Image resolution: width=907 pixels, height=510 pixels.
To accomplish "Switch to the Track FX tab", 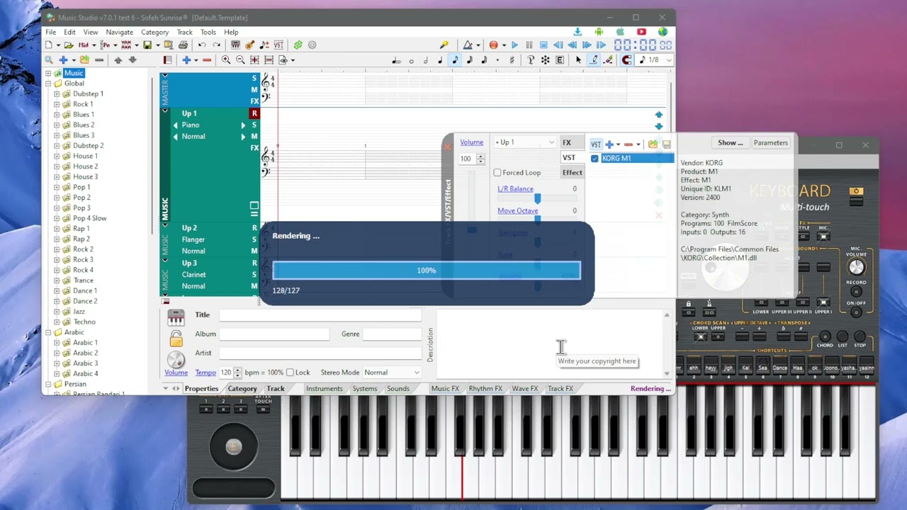I will [560, 389].
